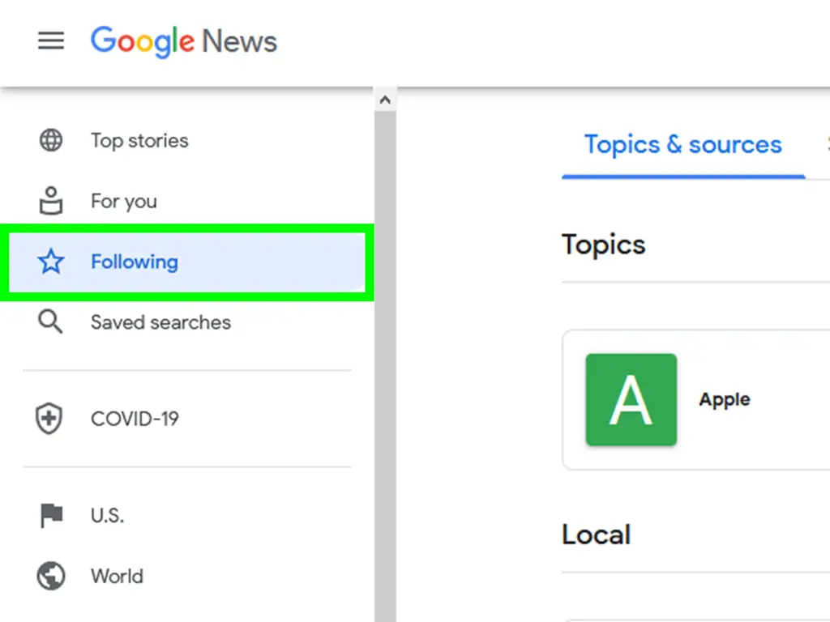Open the World text label
The height and width of the screenshot is (622, 830).
(117, 576)
